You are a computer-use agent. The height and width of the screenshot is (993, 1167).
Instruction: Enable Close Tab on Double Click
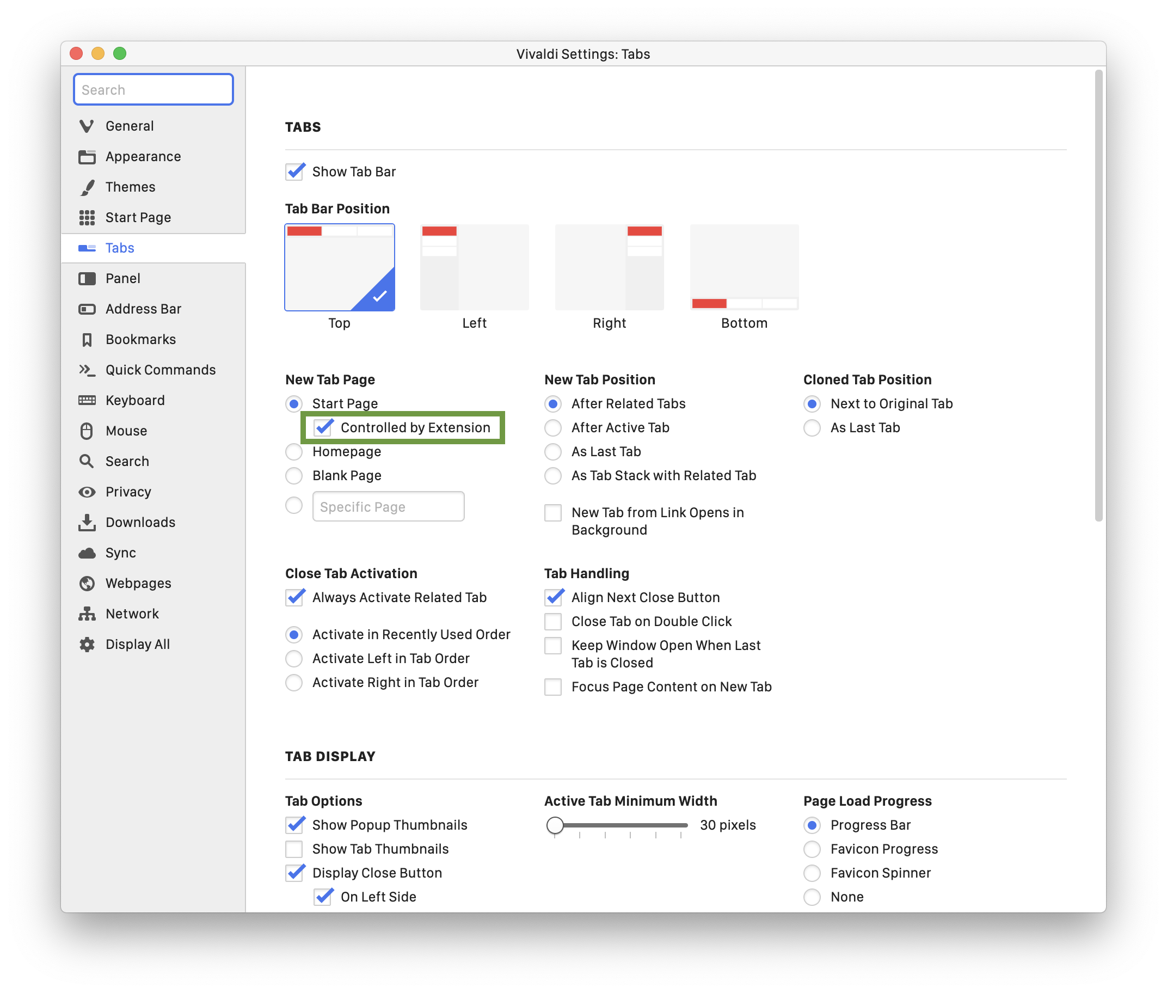(553, 622)
